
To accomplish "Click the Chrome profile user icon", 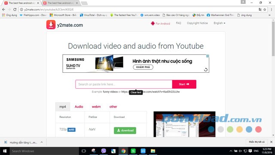I will pos(243,2).
